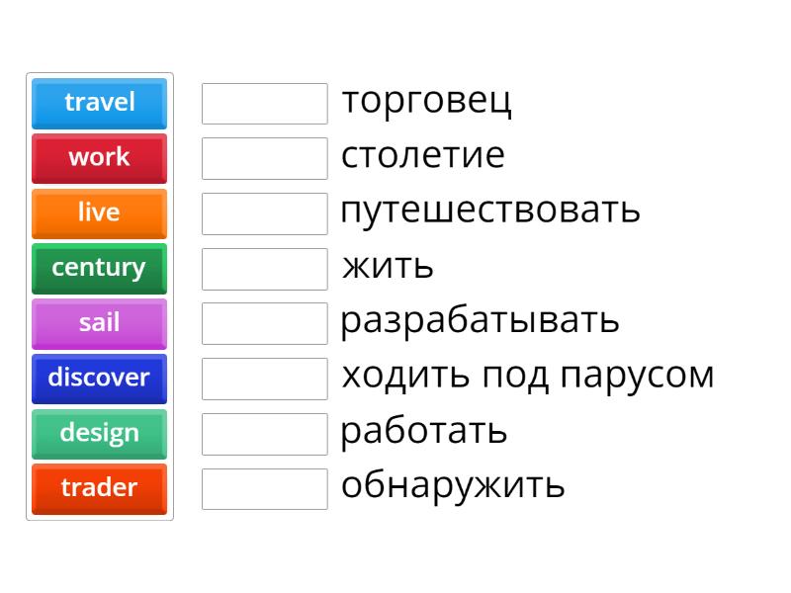Select the red 'work' word tile
The width and height of the screenshot is (791, 593).
(99, 158)
